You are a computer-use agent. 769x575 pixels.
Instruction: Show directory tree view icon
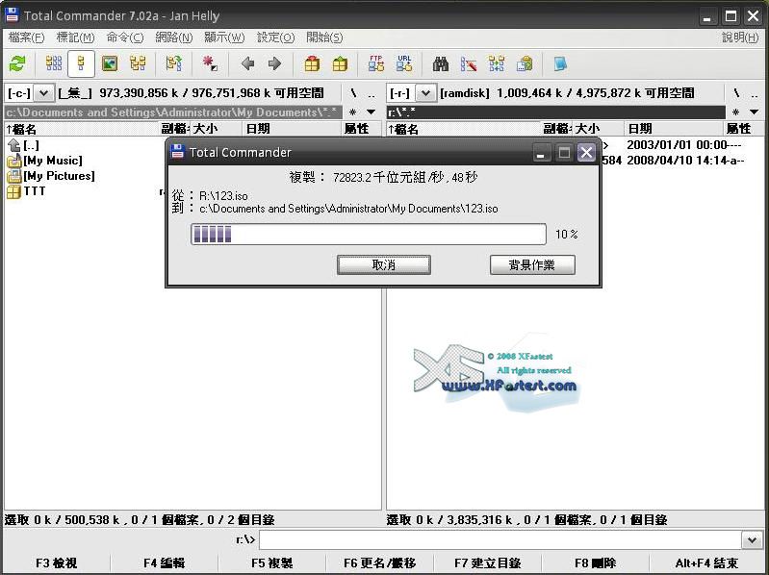[x=138, y=63]
